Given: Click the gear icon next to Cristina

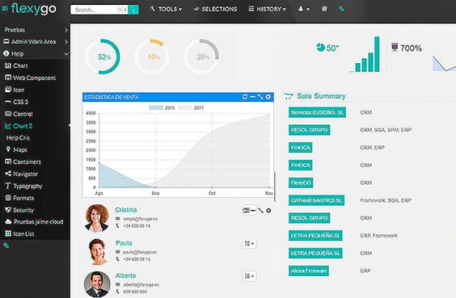Looking at the screenshot, I should (x=268, y=211).
